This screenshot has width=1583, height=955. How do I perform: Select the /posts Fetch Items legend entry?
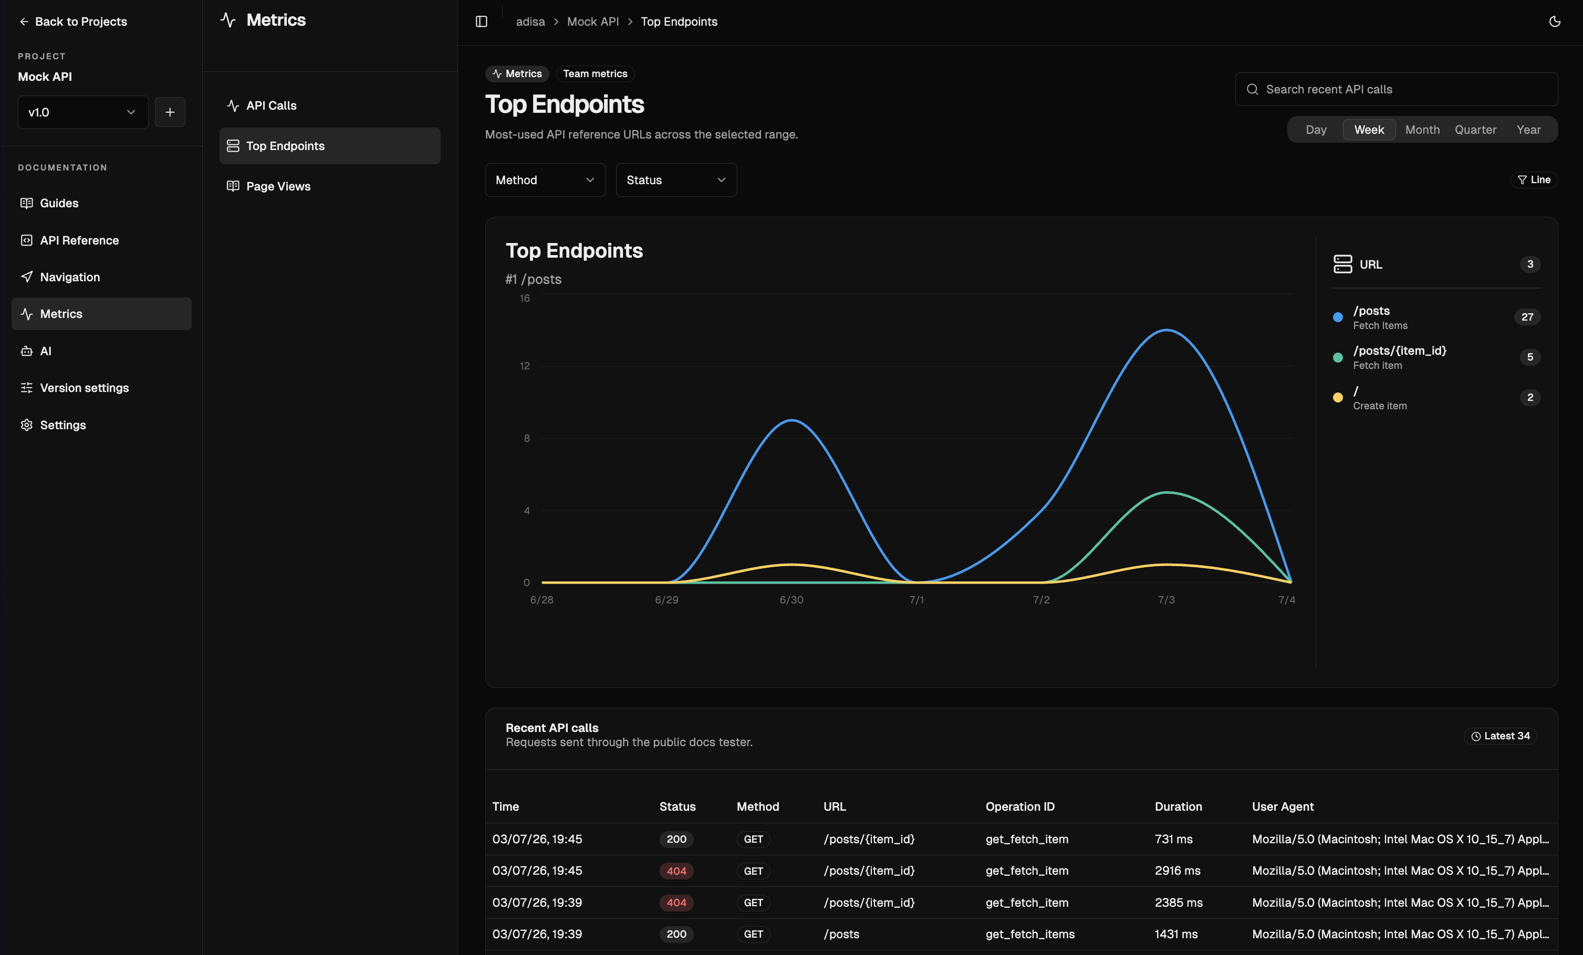click(1436, 317)
